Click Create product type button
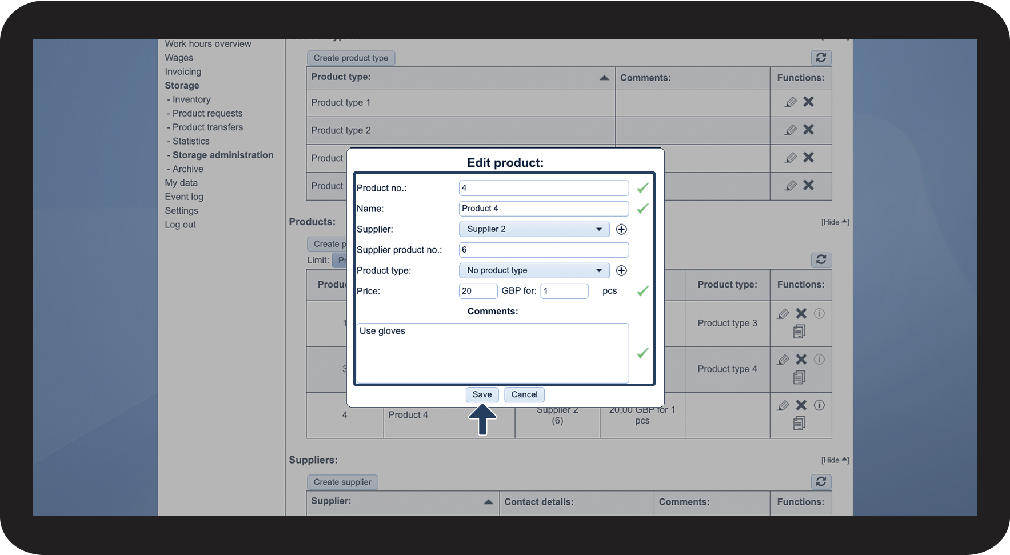Viewport: 1010px width, 555px height. [351, 58]
